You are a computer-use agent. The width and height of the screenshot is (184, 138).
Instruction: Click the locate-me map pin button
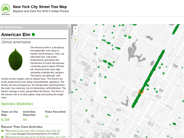point(75,40)
